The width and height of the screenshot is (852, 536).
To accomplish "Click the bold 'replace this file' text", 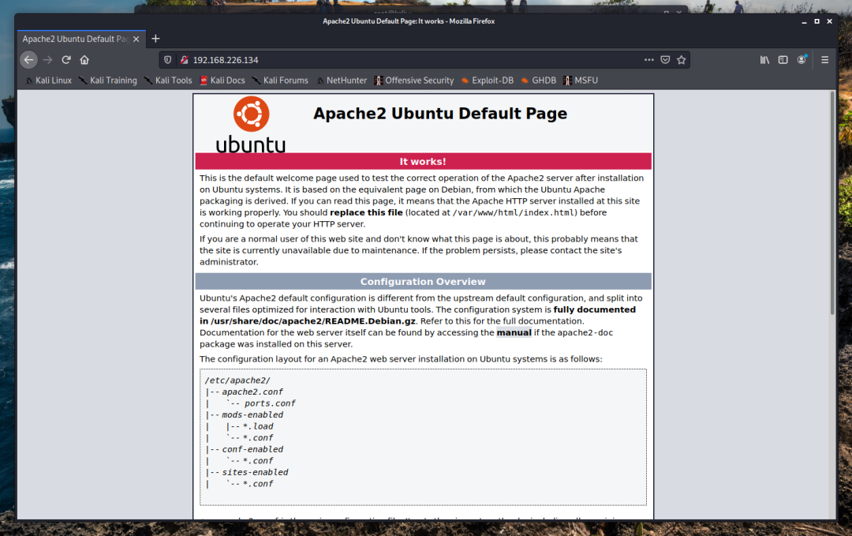I will [x=366, y=212].
